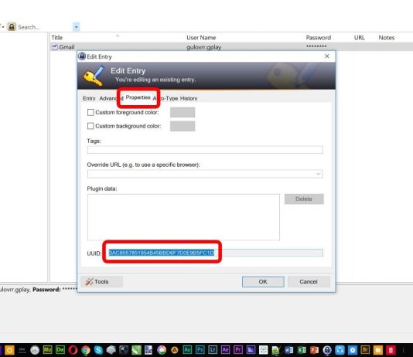Open Adobe After Effects taskbar icon
This screenshot has height=357, width=413.
pos(225,349)
